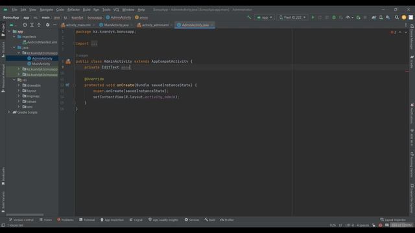Image resolution: width=415 pixels, height=233 pixels.
Task: Open the Logcat tool window
Action: pyautogui.click(x=136, y=220)
